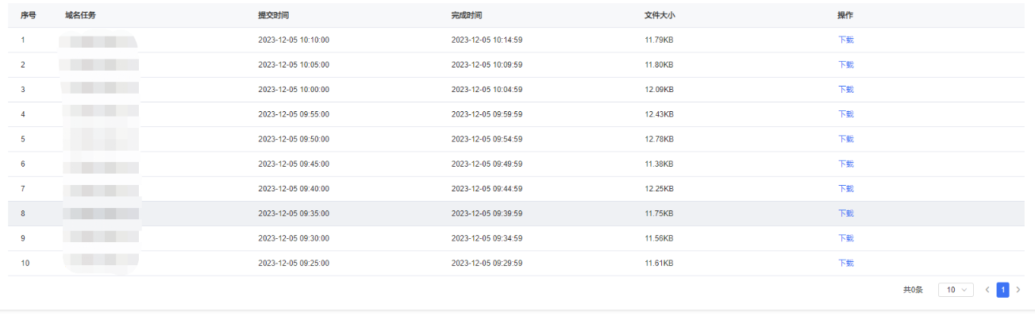Download the 11.61KB file in row 10
The image size is (1035, 316).
pos(845,262)
